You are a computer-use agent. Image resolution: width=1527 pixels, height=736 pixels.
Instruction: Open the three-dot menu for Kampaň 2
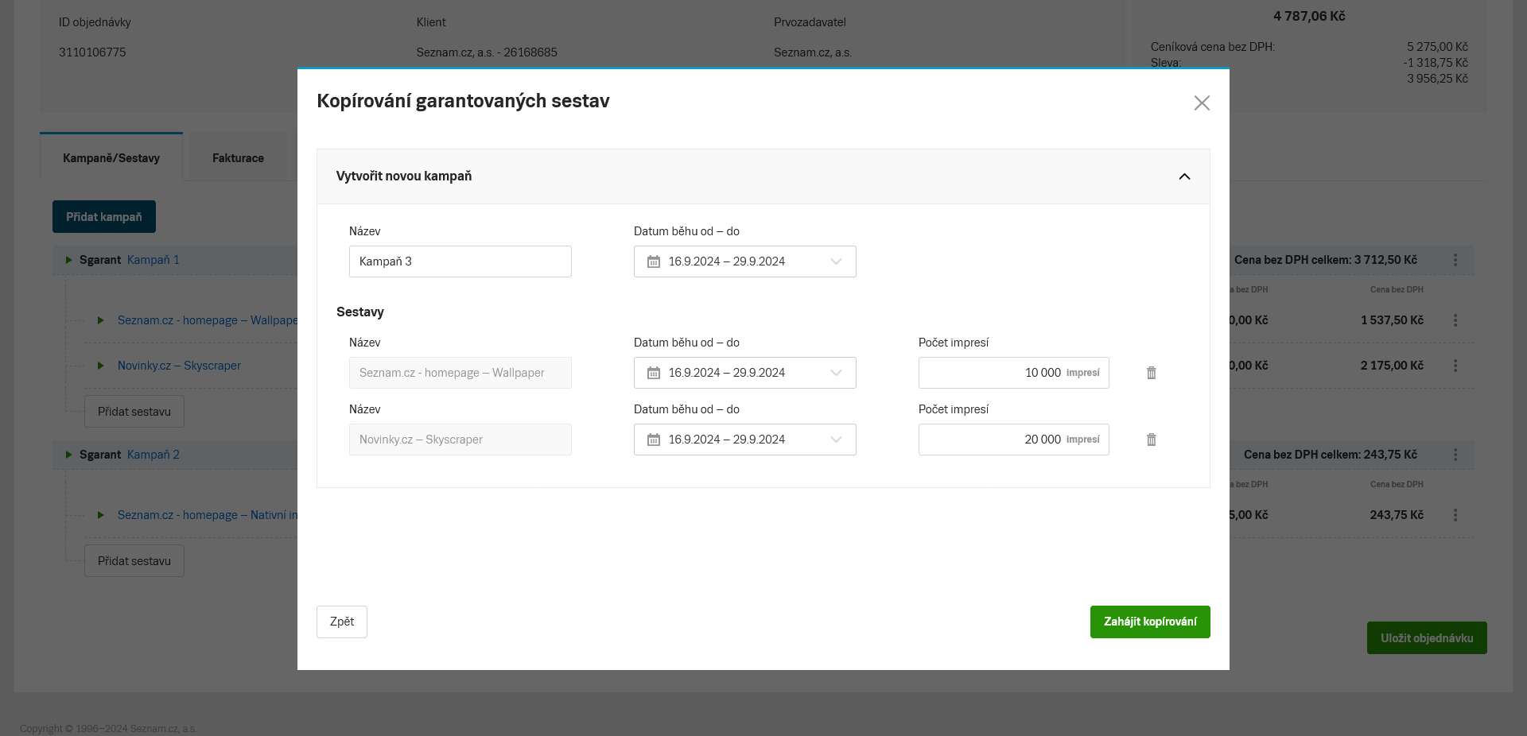[1455, 455]
